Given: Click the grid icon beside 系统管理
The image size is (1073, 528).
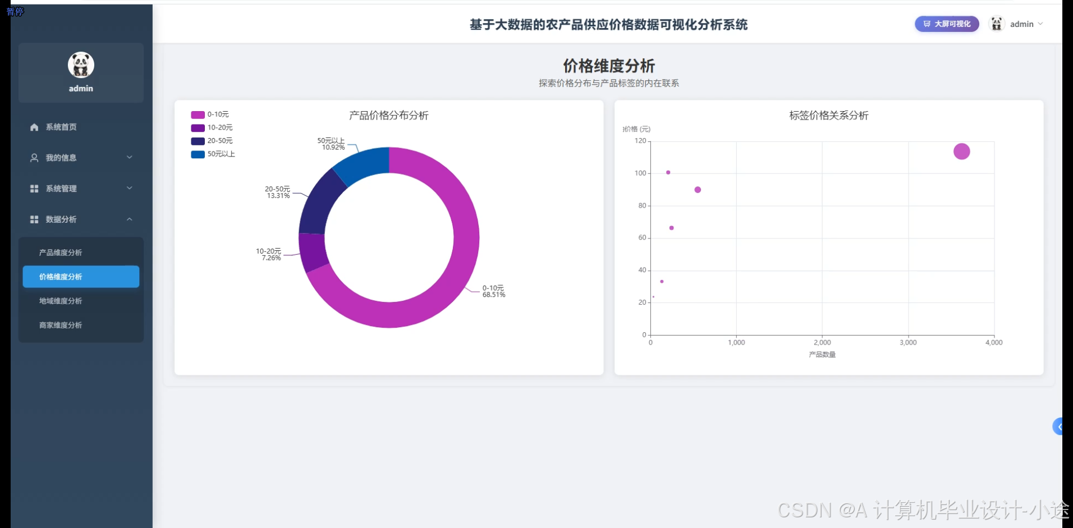Looking at the screenshot, I should click(34, 189).
